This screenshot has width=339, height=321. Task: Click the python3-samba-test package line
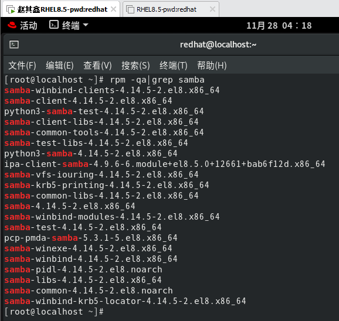coord(104,112)
